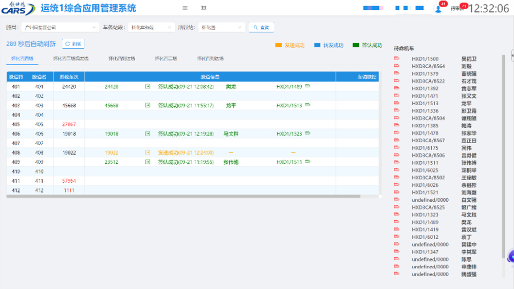Viewport: 514px width, 289px height.
Task: Click the green 答认成功 legend swatch
Action: (x=356, y=45)
